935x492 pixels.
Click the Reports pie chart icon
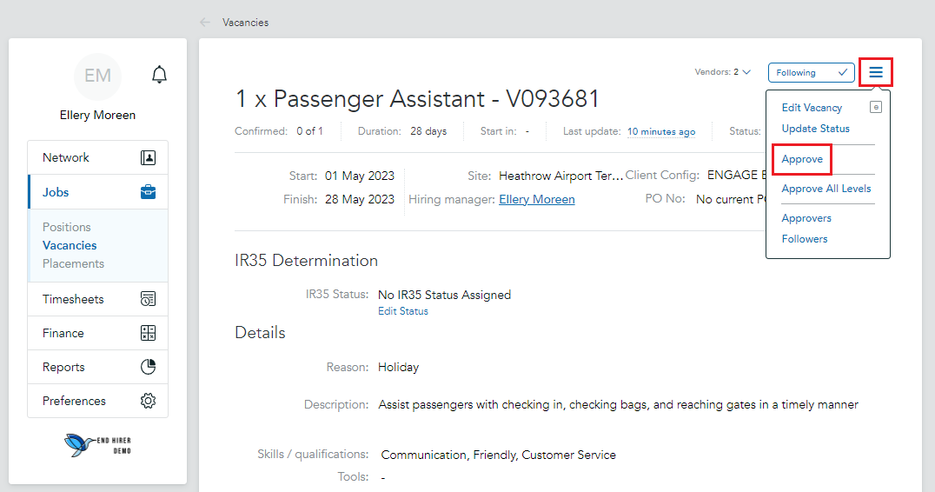coord(148,367)
